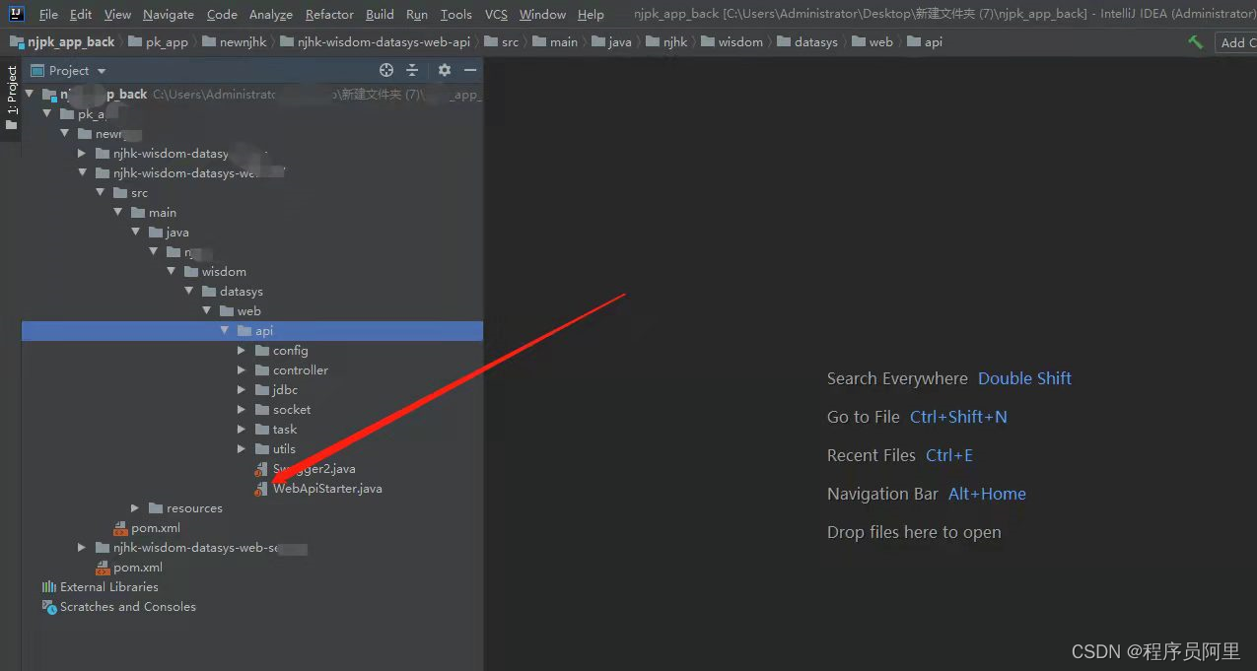Expand the jdbc folder arrow

tap(242, 390)
